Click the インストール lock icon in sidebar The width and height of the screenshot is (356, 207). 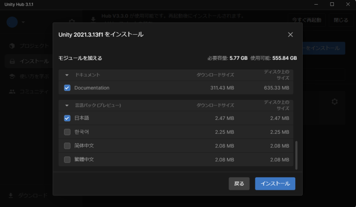(12, 61)
